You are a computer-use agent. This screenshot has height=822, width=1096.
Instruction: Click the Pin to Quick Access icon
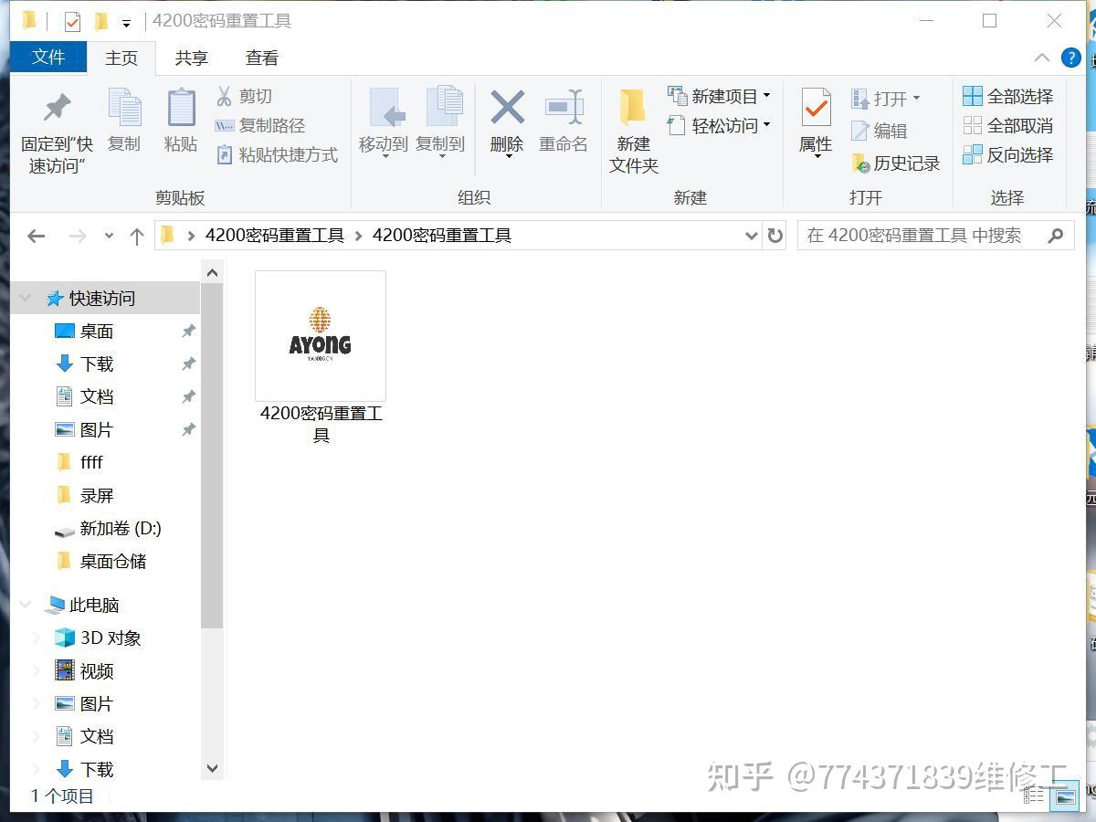(57, 110)
